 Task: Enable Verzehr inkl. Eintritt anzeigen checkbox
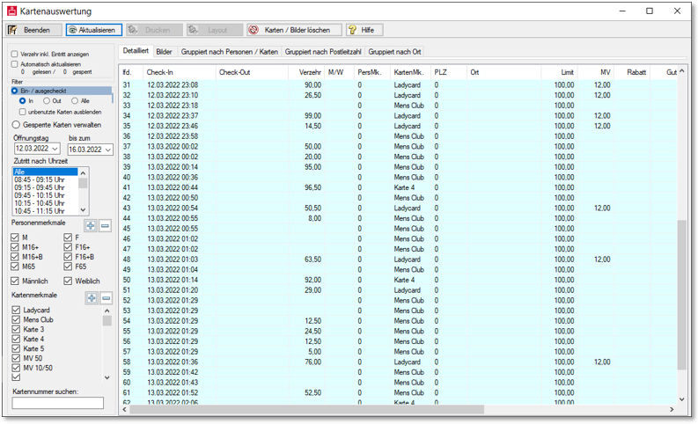[x=15, y=54]
